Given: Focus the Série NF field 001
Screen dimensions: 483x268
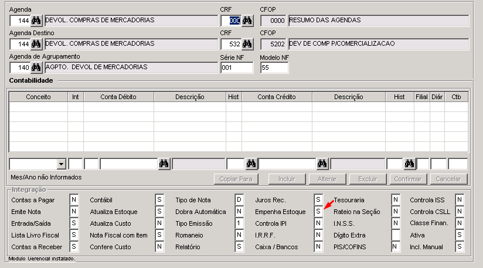Looking at the screenshot, I should pos(237,68).
